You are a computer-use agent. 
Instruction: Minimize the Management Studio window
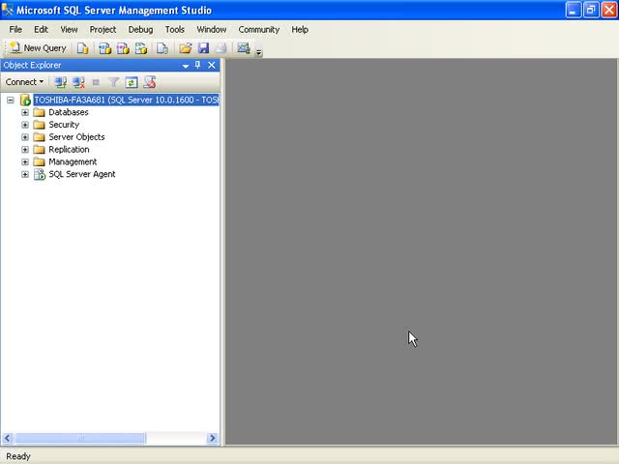click(x=574, y=10)
